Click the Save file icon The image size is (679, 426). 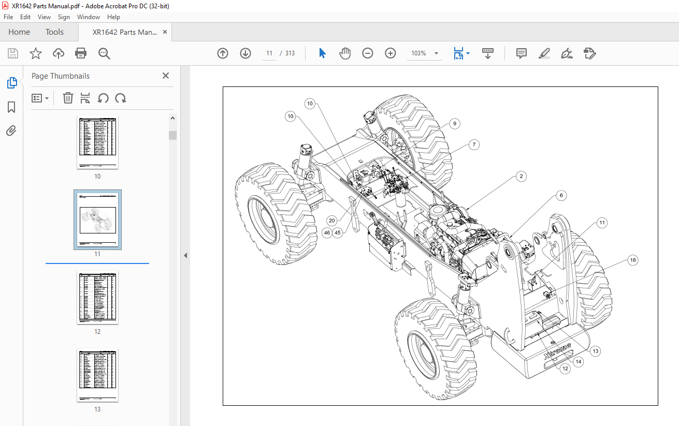click(13, 53)
